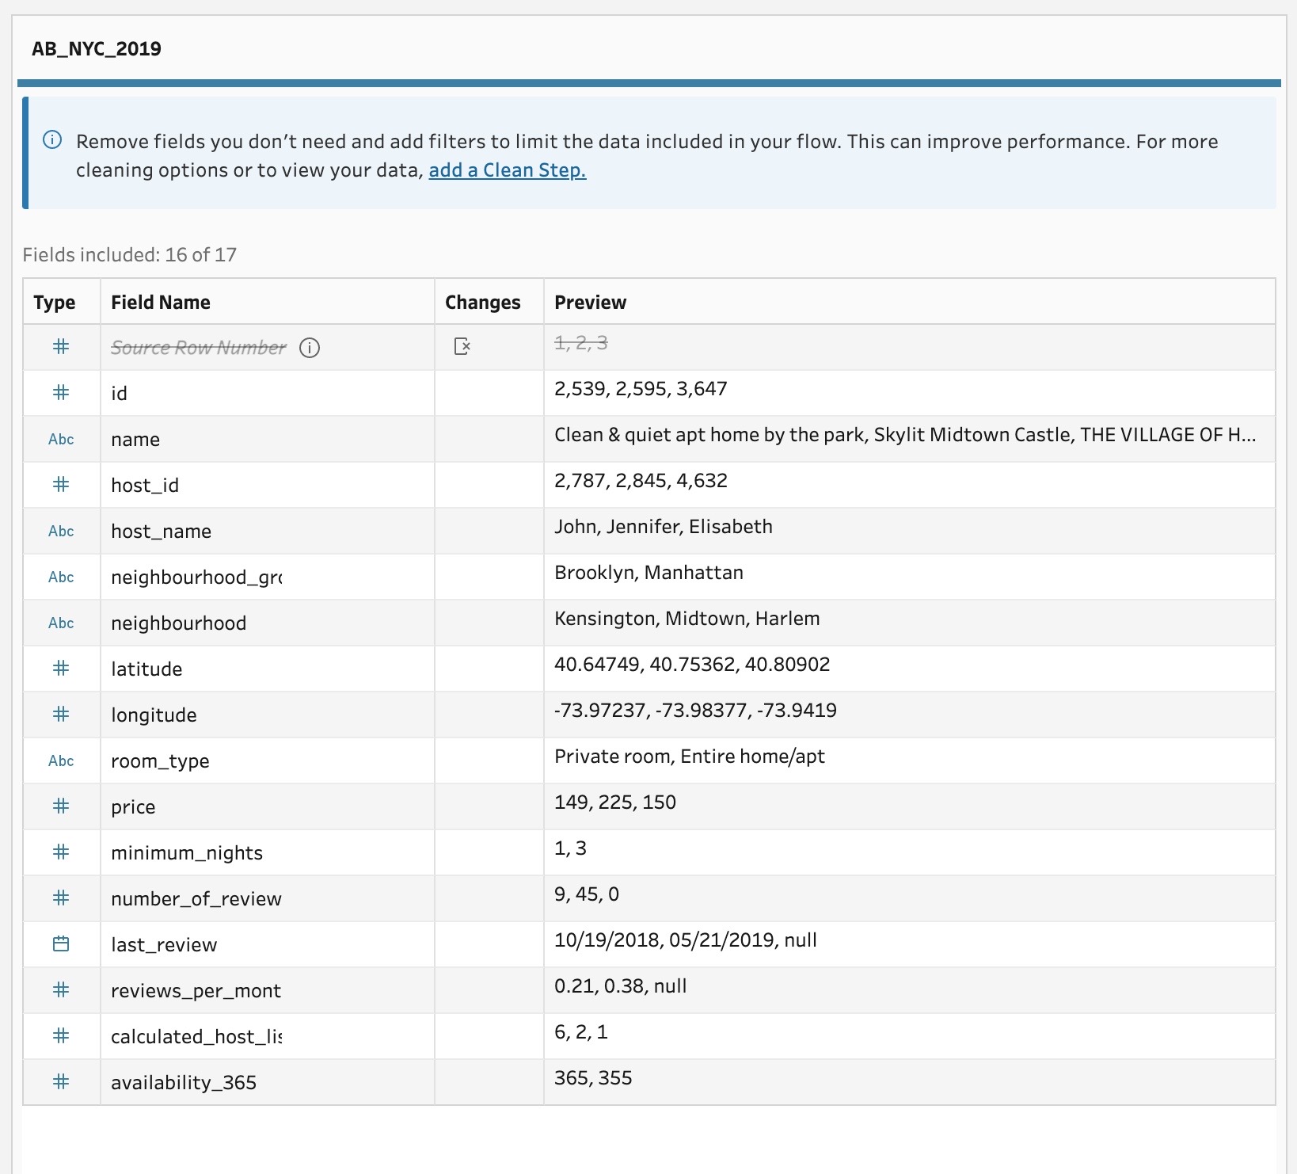Open the data type menu for longitude
Viewport: 1297px width, 1174px height.
tap(61, 715)
